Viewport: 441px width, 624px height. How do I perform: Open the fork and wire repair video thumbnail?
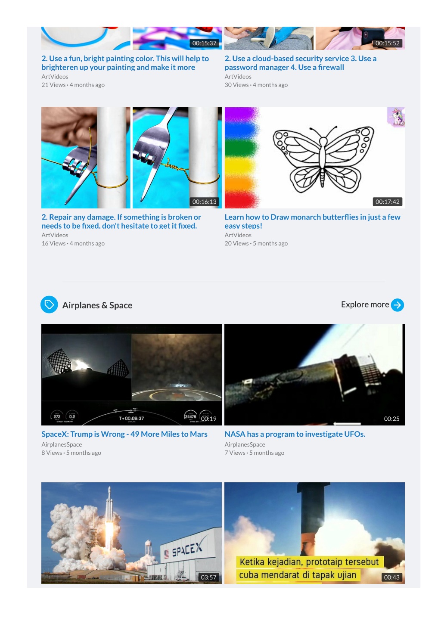[131, 158]
